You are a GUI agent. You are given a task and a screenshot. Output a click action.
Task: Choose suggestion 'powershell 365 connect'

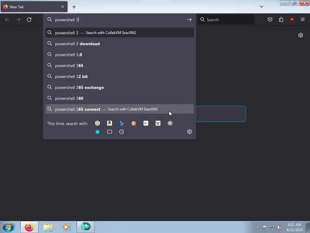pos(119,109)
